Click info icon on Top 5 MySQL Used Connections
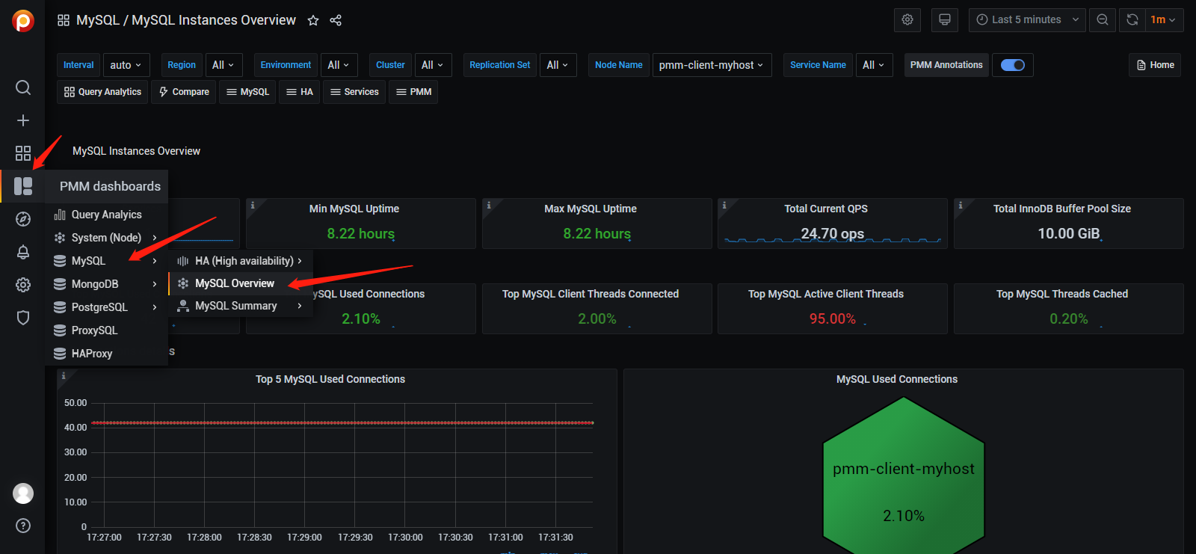 pos(64,375)
